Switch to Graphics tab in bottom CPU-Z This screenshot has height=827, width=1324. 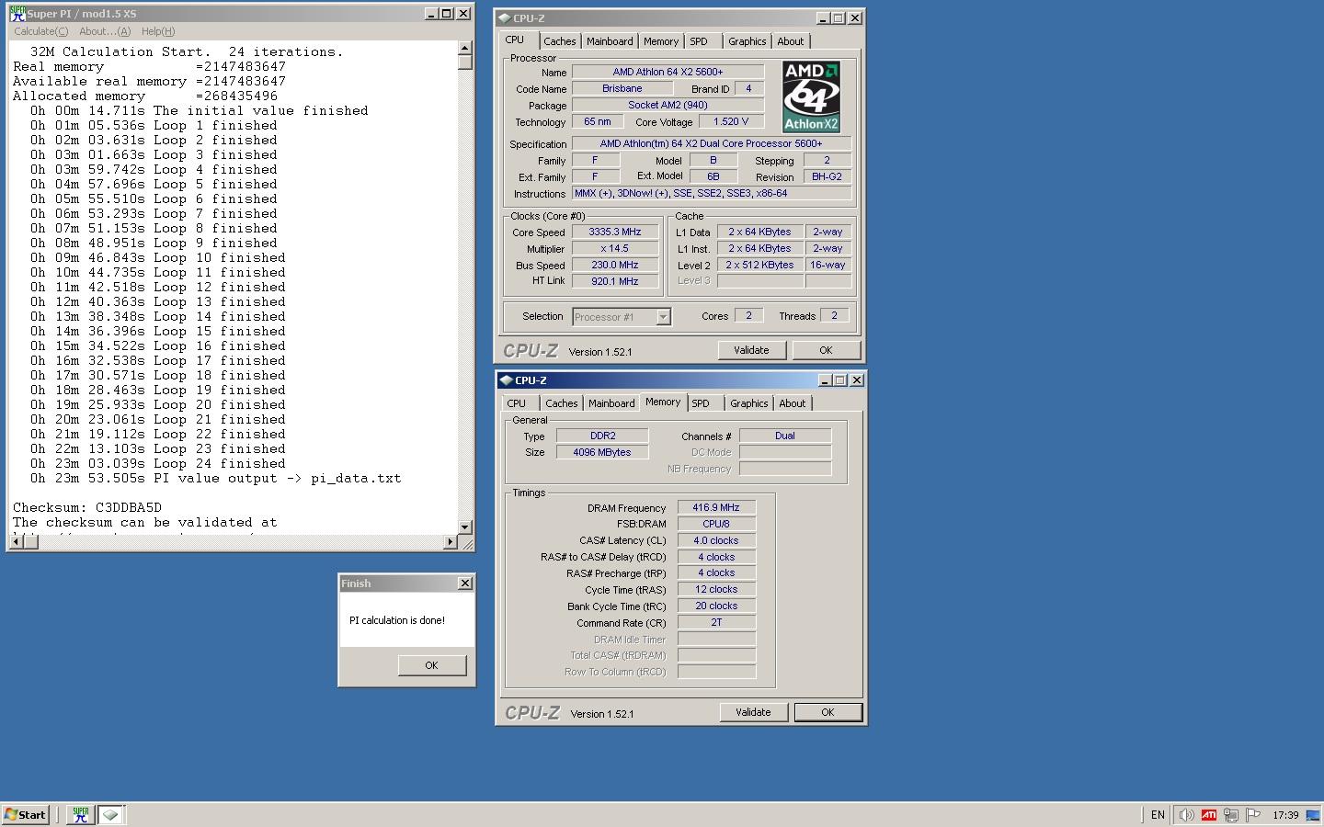point(748,403)
